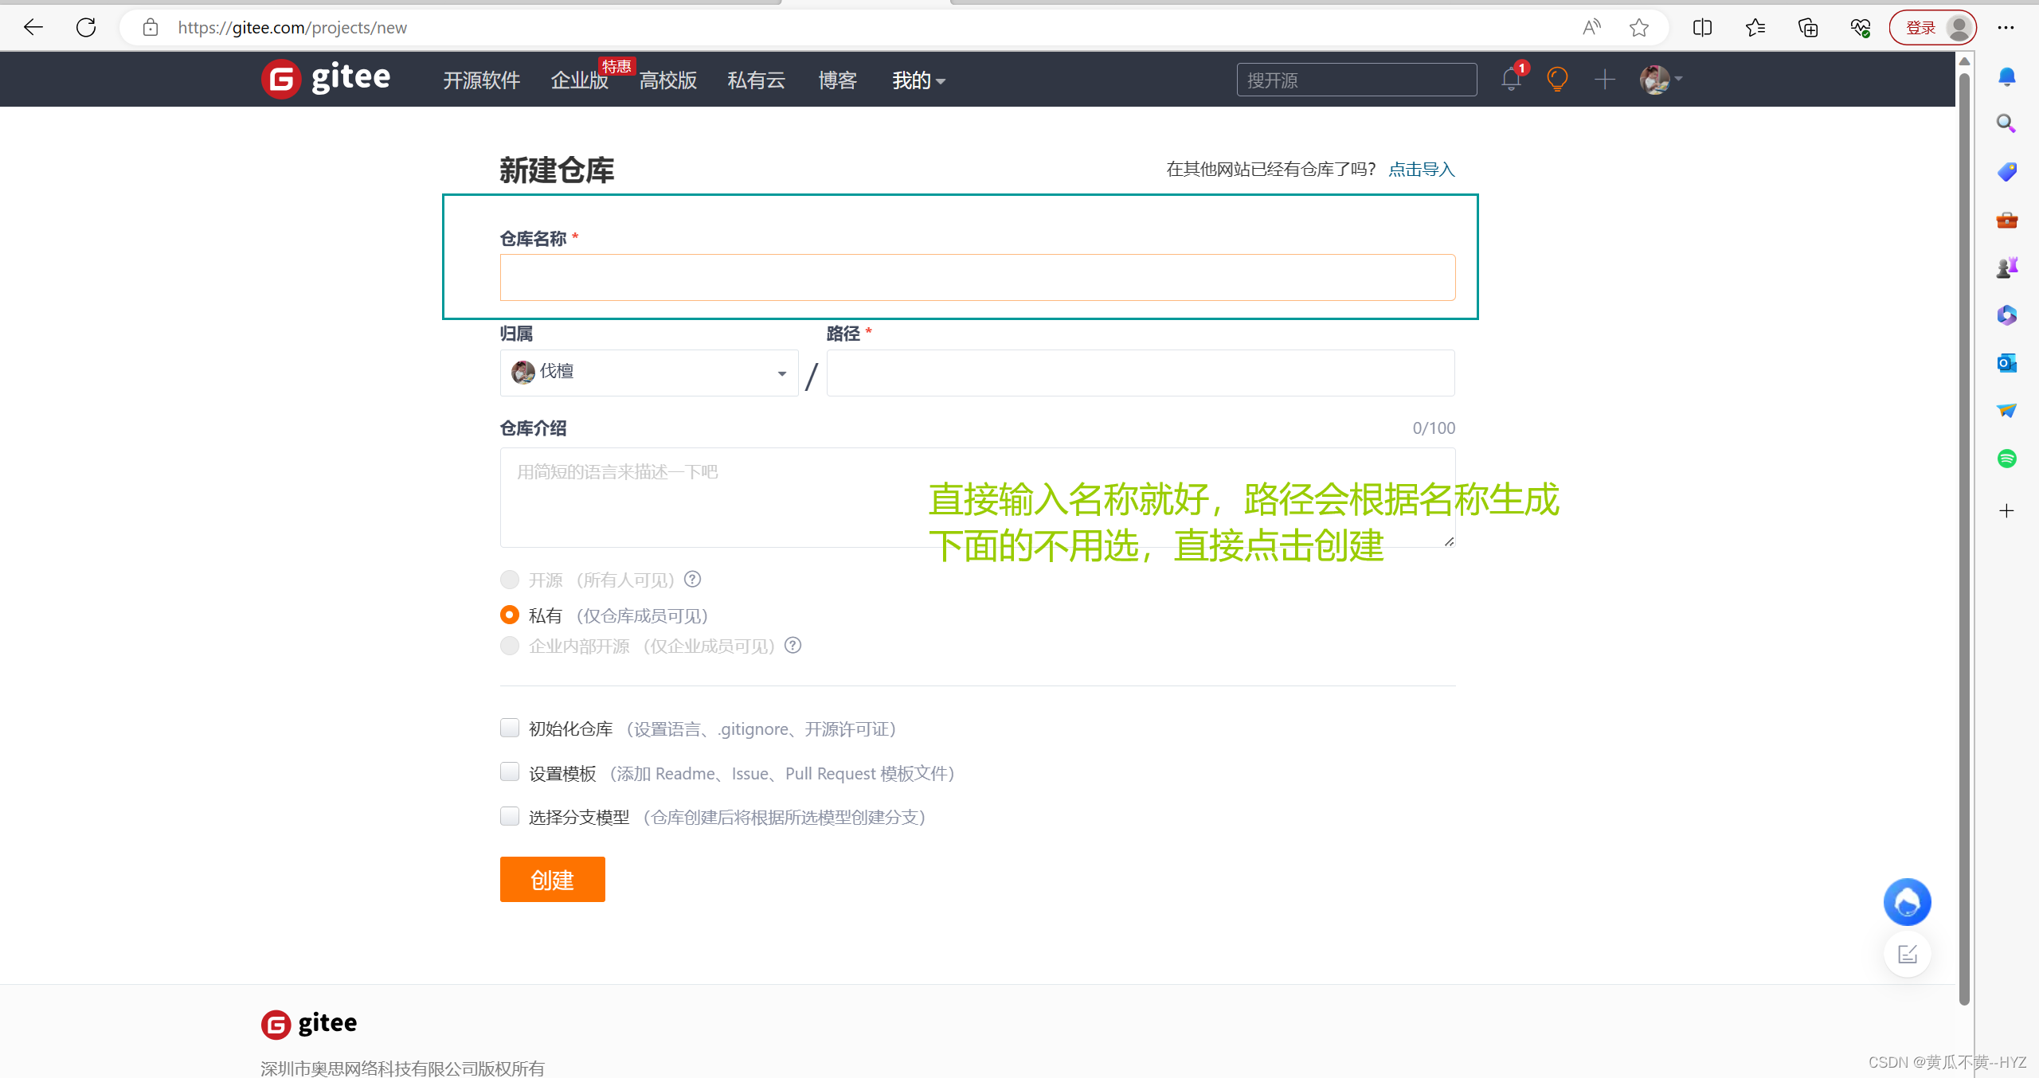Screen dimensions: 2039x1078
Task: Open the 博客 nav item
Action: tap(838, 80)
